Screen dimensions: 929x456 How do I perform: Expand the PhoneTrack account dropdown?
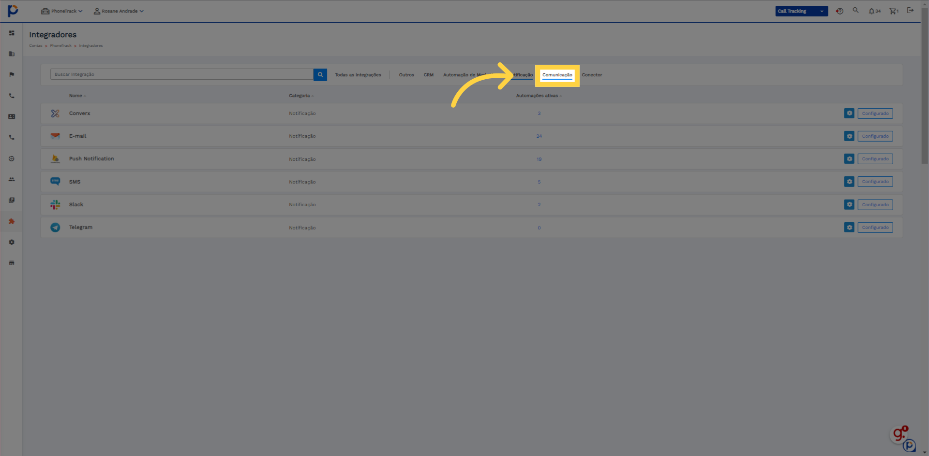tap(62, 11)
